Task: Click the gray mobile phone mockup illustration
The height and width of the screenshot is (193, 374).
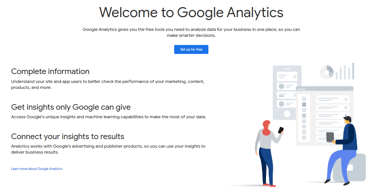Action: click(287, 93)
